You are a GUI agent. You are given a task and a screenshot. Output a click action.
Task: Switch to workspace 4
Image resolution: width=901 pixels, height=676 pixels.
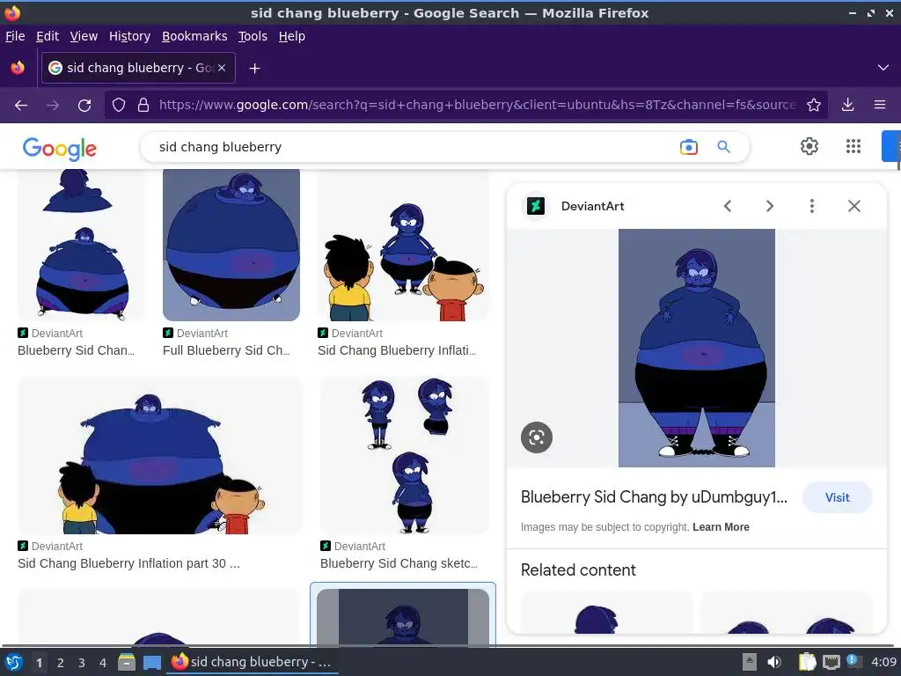103,663
